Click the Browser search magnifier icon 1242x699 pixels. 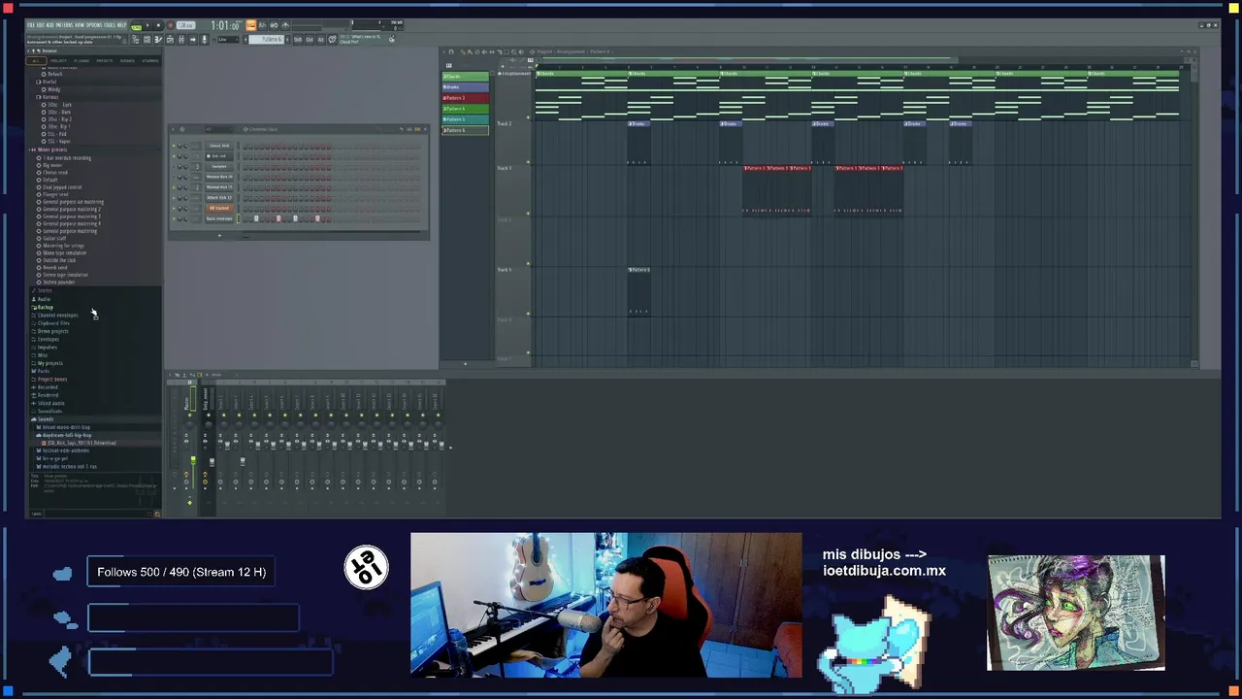pos(157,514)
